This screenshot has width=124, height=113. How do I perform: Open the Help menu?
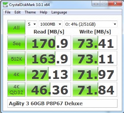(43, 12)
